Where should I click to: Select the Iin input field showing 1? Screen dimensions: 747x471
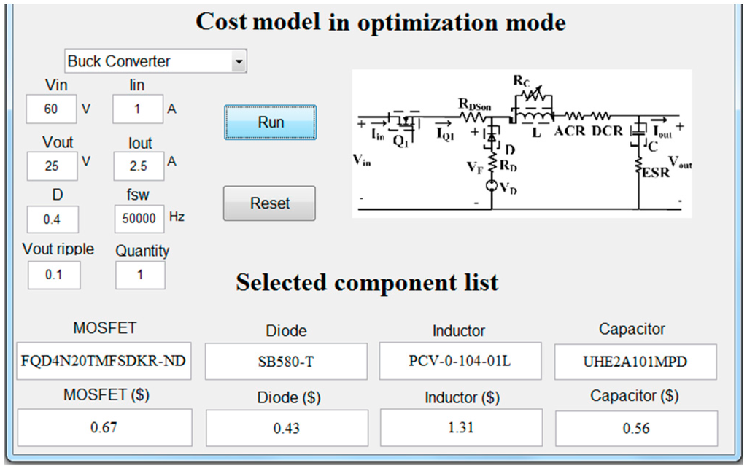[x=138, y=109]
